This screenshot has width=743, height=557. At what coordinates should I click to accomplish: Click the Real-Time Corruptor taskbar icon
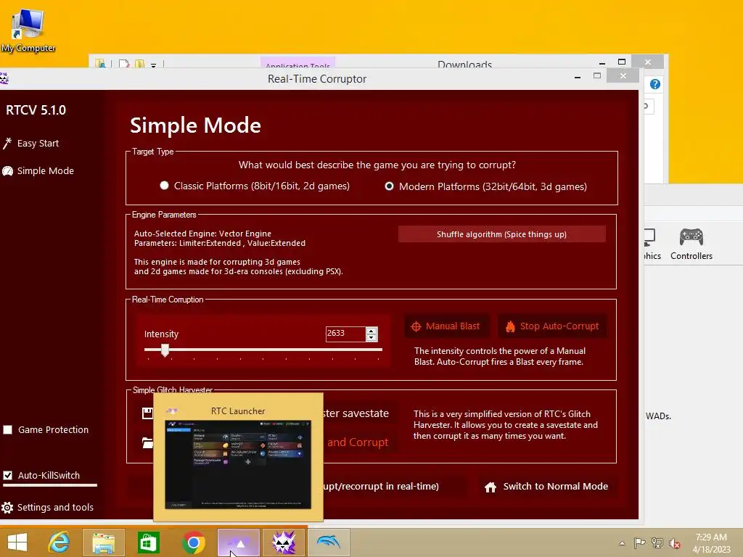(284, 542)
